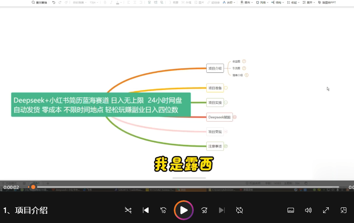Skip to the previous track
This screenshot has width=354, height=223.
[x=146, y=210]
